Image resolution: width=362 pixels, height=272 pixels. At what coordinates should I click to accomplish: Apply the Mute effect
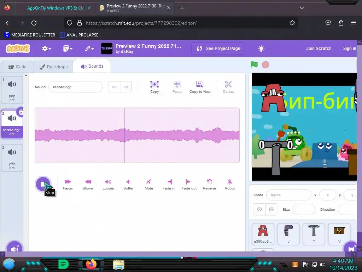[149, 184]
